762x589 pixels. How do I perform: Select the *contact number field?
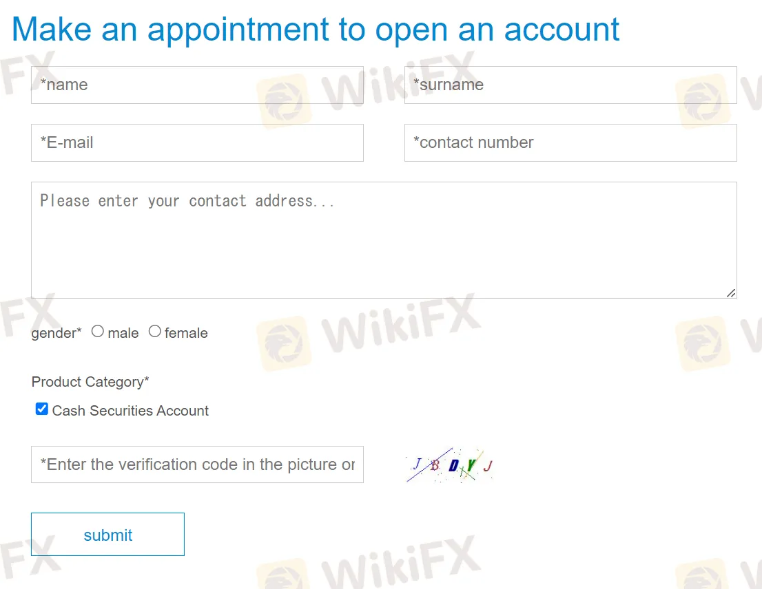click(570, 142)
